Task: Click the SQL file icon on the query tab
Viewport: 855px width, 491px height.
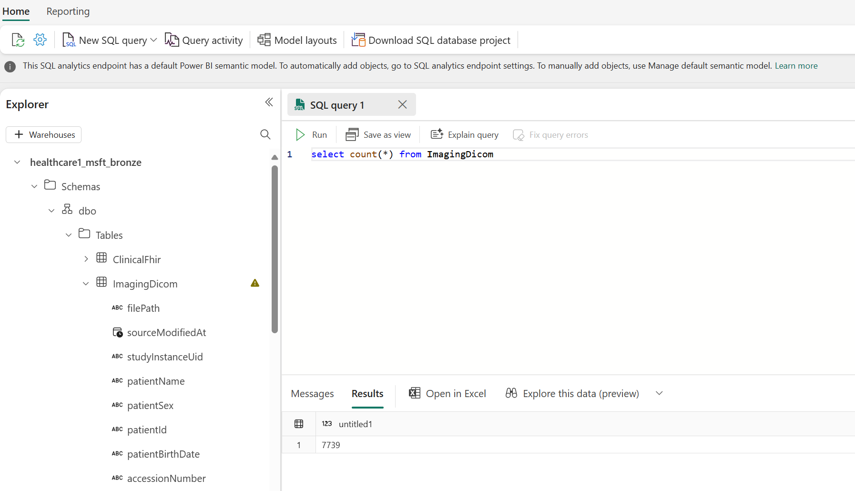Action: tap(299, 105)
